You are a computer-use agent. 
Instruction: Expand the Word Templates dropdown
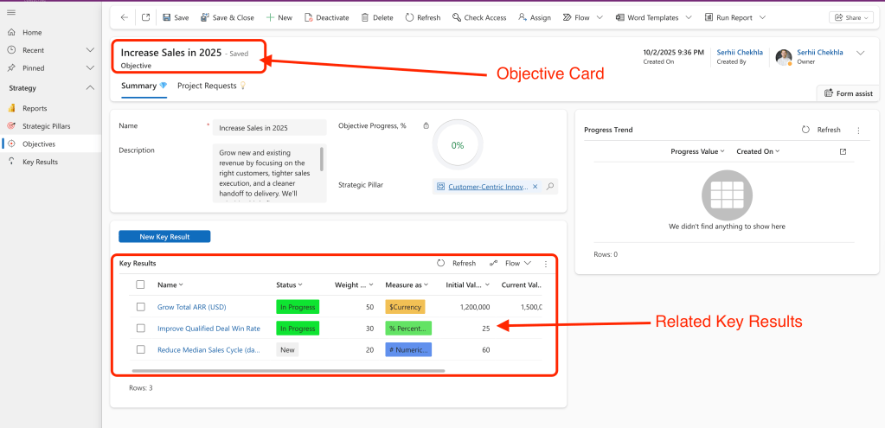(x=688, y=17)
